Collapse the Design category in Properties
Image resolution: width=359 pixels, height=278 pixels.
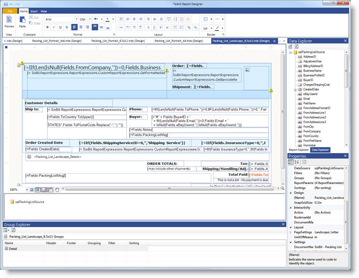click(x=291, y=193)
